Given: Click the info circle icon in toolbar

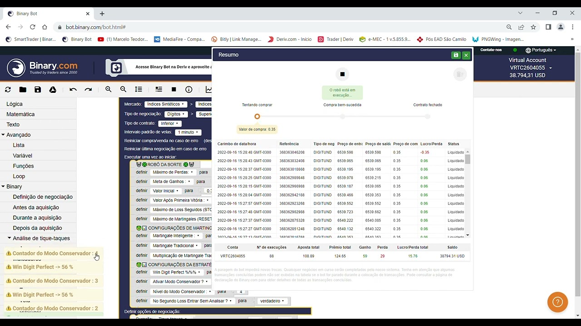Looking at the screenshot, I should pos(189,90).
